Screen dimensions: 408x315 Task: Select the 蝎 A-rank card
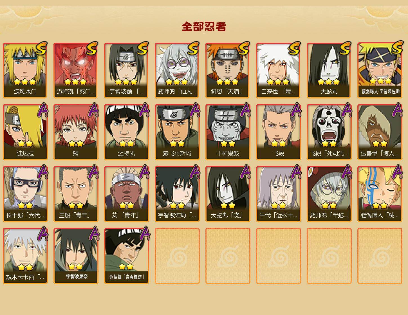coord(76,132)
